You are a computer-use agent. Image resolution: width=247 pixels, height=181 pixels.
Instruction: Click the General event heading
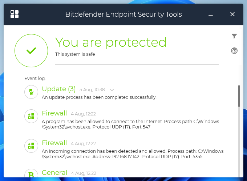(x=54, y=173)
